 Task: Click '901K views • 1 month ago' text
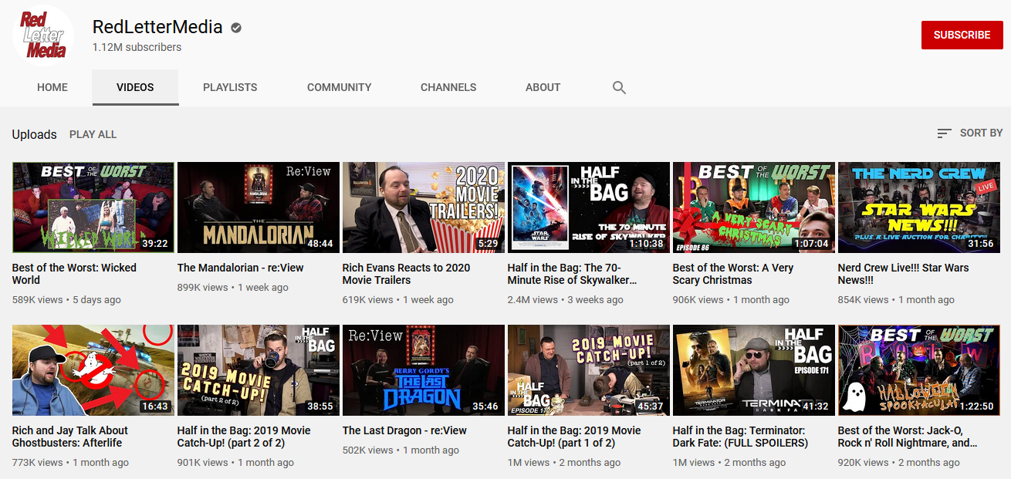click(235, 462)
